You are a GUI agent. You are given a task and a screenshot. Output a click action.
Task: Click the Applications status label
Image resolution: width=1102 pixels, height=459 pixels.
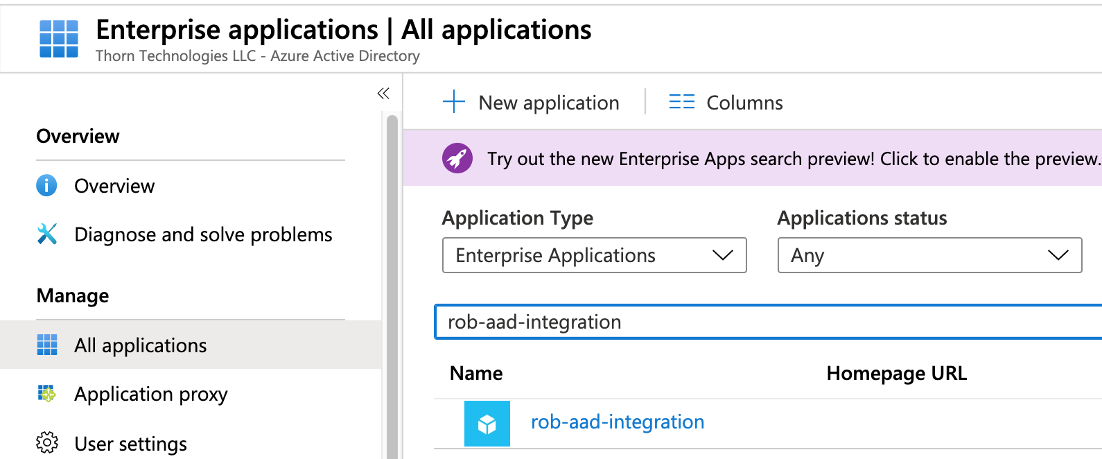[x=862, y=218]
